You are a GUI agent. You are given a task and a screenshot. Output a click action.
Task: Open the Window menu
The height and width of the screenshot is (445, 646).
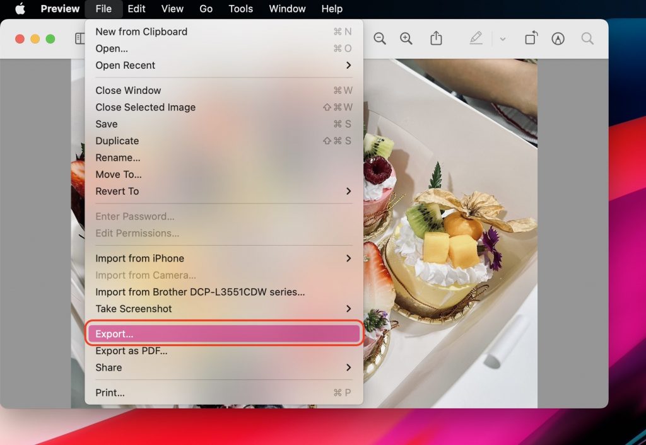pyautogui.click(x=287, y=9)
